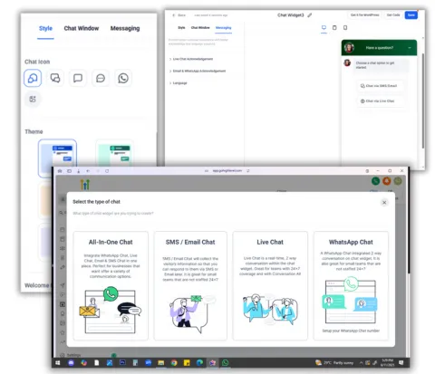Viewport: 435px width, 374px height.
Task: Click the custom image upload chat icon
Action: pyautogui.click(x=33, y=99)
